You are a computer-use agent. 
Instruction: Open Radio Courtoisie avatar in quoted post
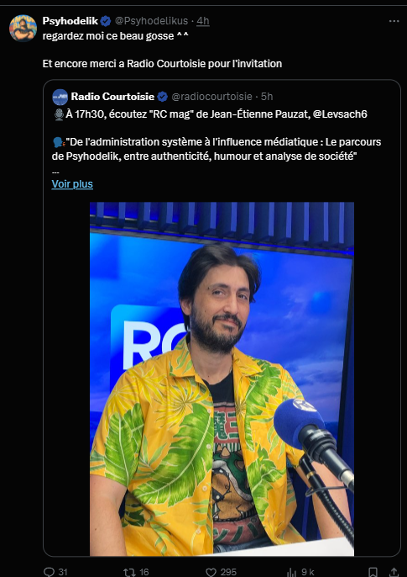point(60,97)
